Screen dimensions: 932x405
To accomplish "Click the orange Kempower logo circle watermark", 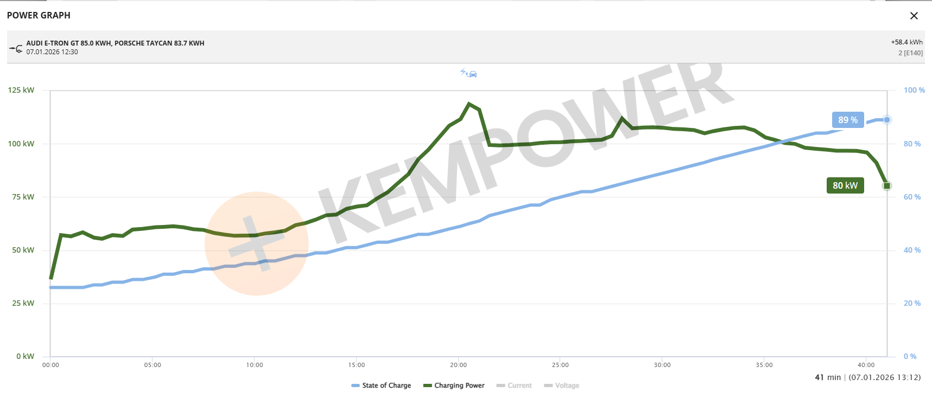I will (x=257, y=243).
